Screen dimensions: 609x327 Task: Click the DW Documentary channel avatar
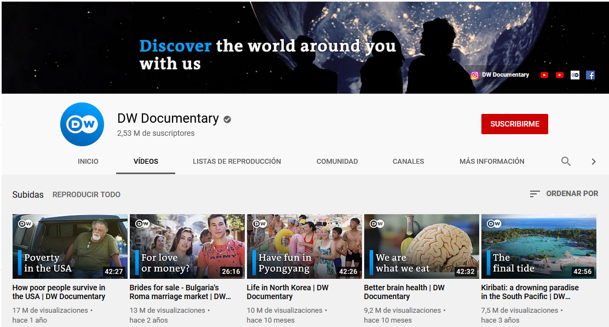click(82, 124)
